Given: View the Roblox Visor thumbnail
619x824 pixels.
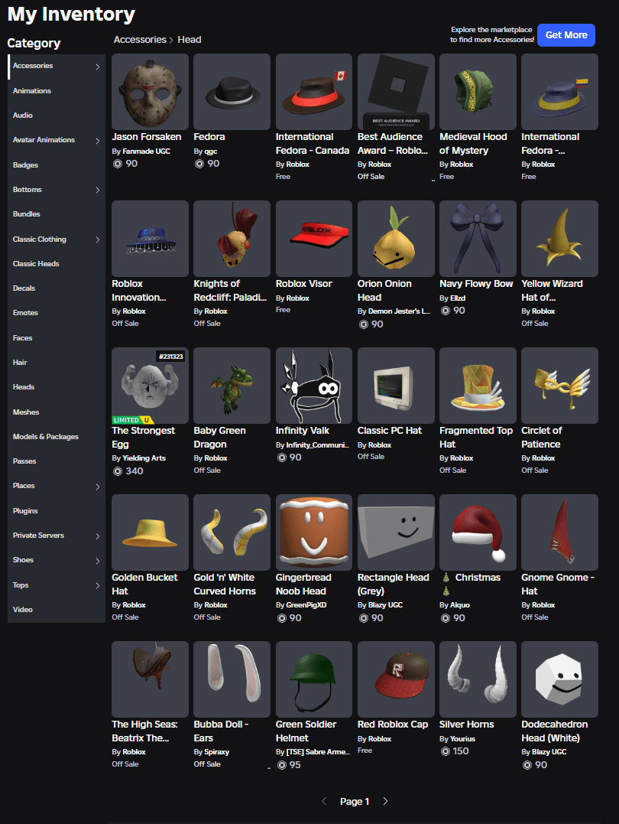Looking at the screenshot, I should pos(313,239).
